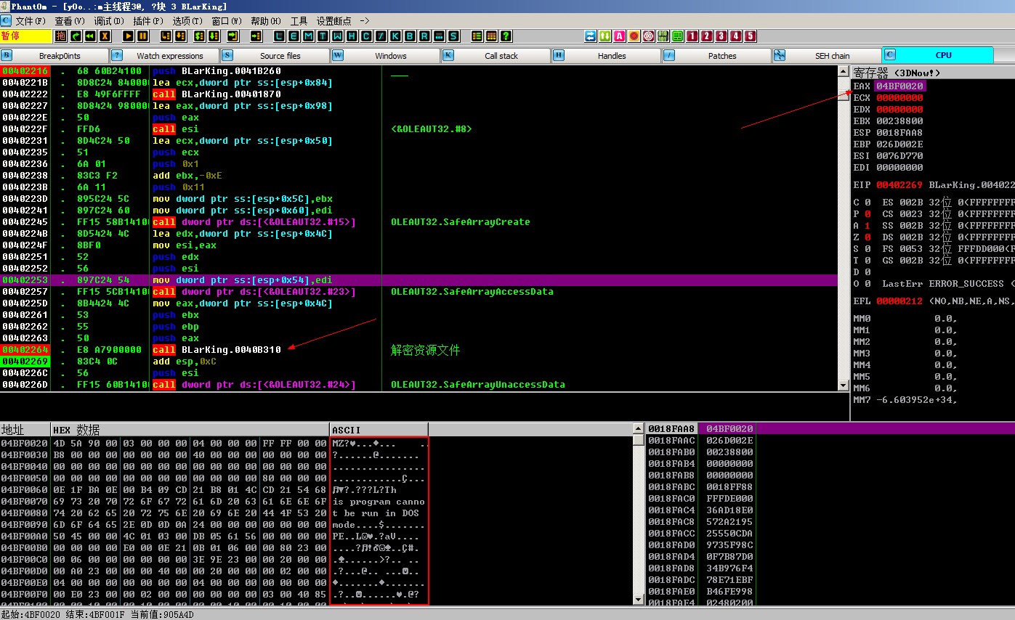Switch to the Windows tab

pyautogui.click(x=386, y=56)
